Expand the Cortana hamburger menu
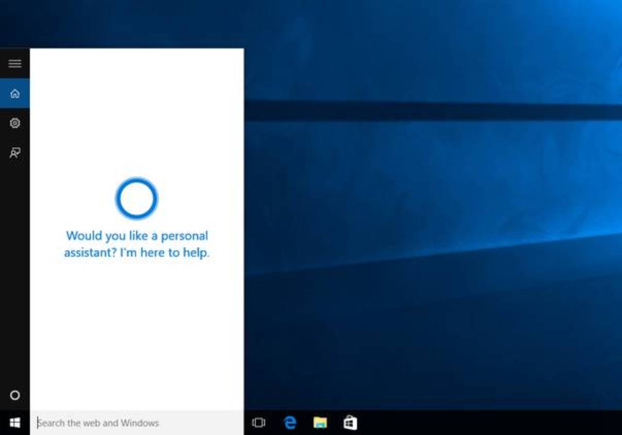622x435 pixels. pos(15,64)
